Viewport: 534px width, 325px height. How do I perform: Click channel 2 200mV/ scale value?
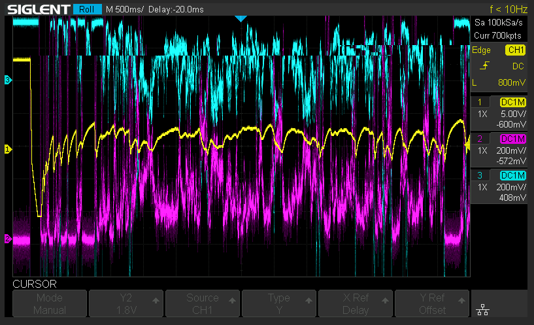point(511,150)
